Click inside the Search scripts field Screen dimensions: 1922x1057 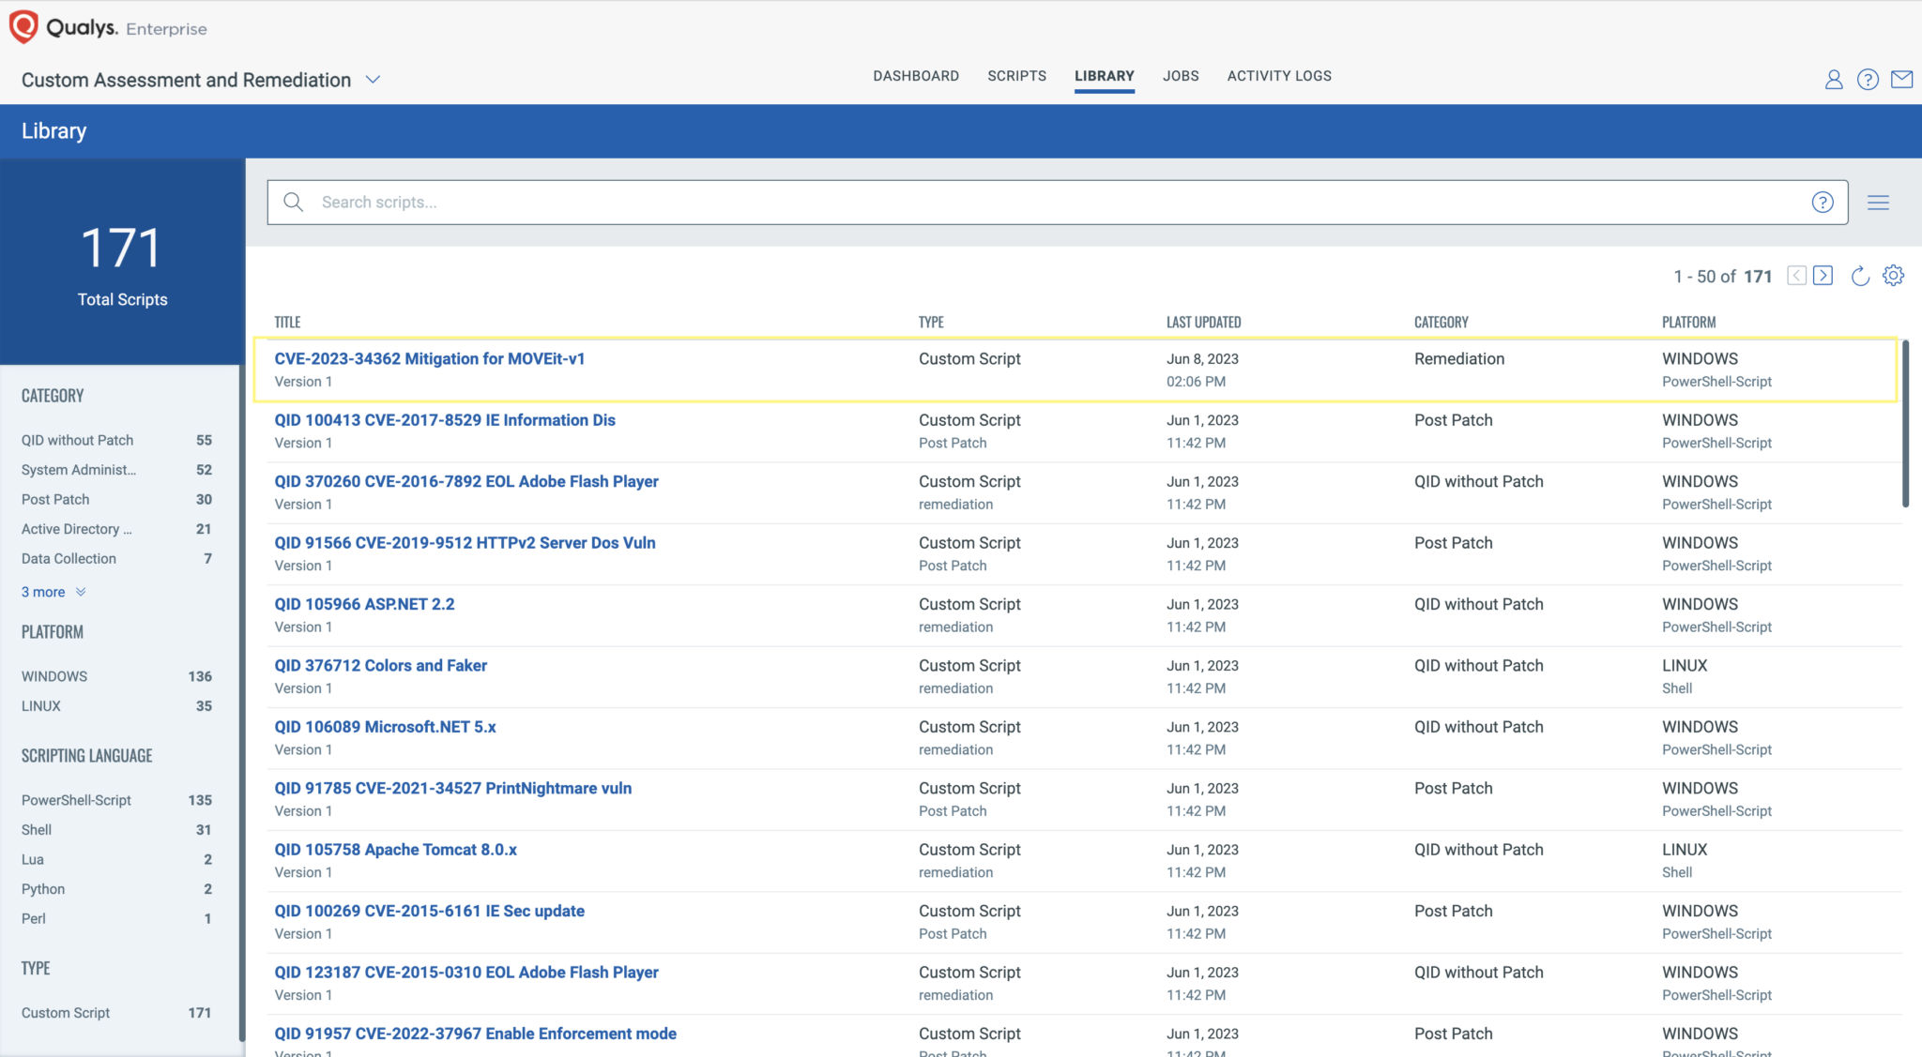point(657,202)
